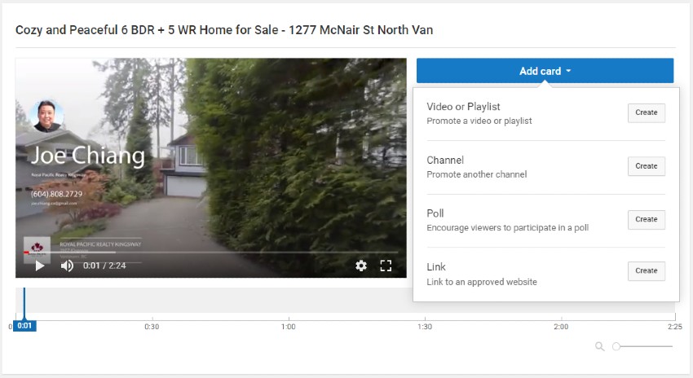The height and width of the screenshot is (378, 693).
Task: Open the Add card dropdown
Action: [x=545, y=71]
